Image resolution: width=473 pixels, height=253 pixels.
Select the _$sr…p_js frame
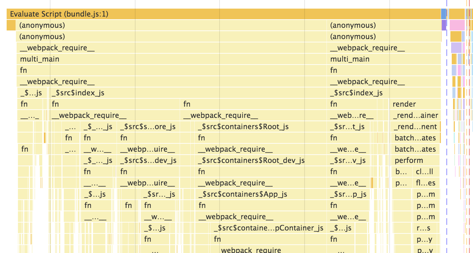pyautogui.click(x=348, y=194)
